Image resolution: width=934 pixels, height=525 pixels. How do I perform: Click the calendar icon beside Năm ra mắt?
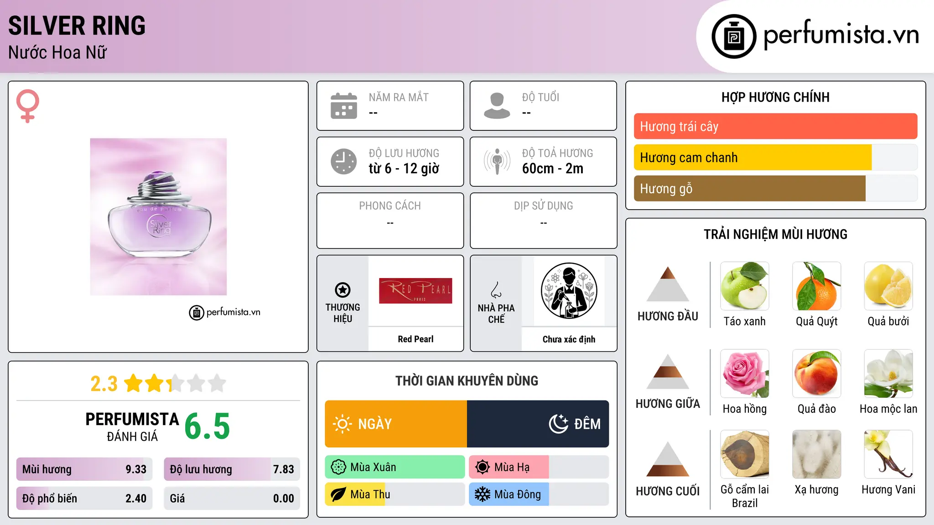(x=344, y=106)
